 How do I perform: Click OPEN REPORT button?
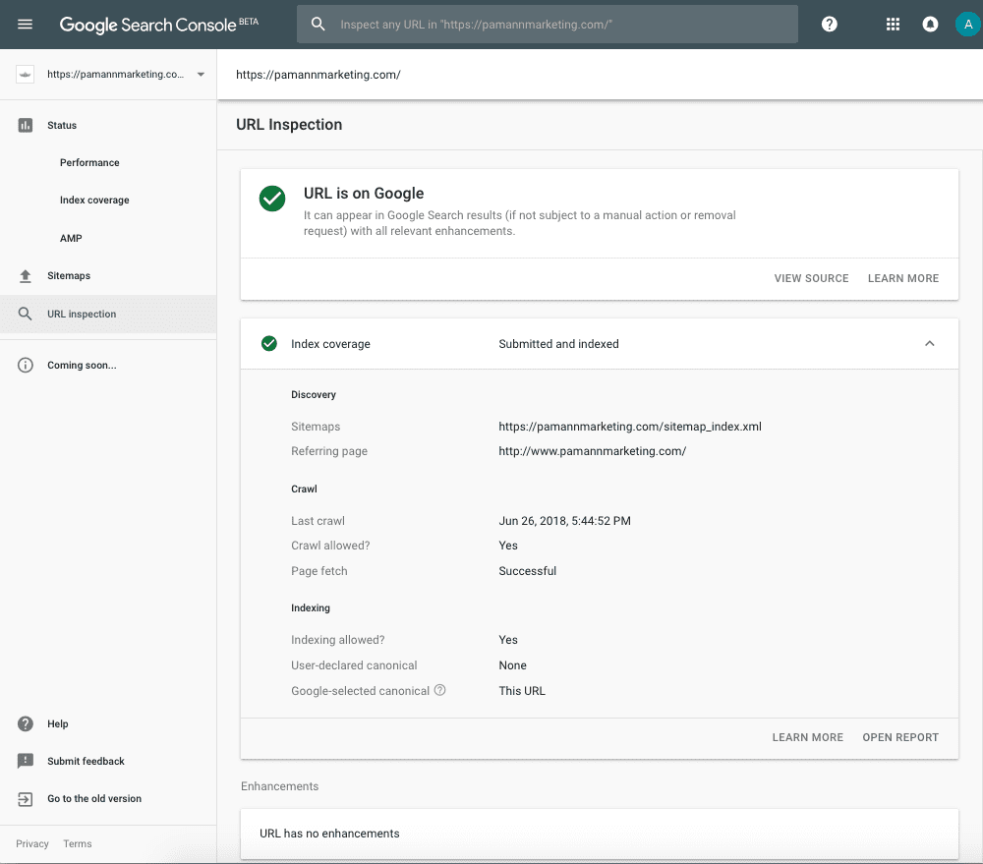[x=900, y=737]
